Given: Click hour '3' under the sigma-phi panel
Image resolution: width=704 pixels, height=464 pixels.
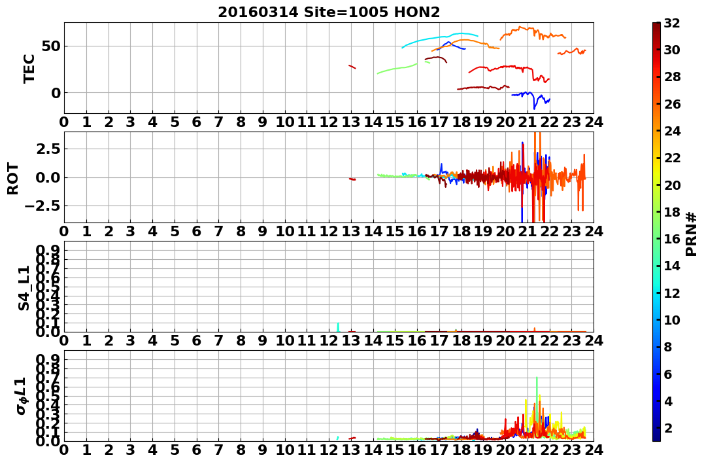Looking at the screenshot, I should point(130,450).
